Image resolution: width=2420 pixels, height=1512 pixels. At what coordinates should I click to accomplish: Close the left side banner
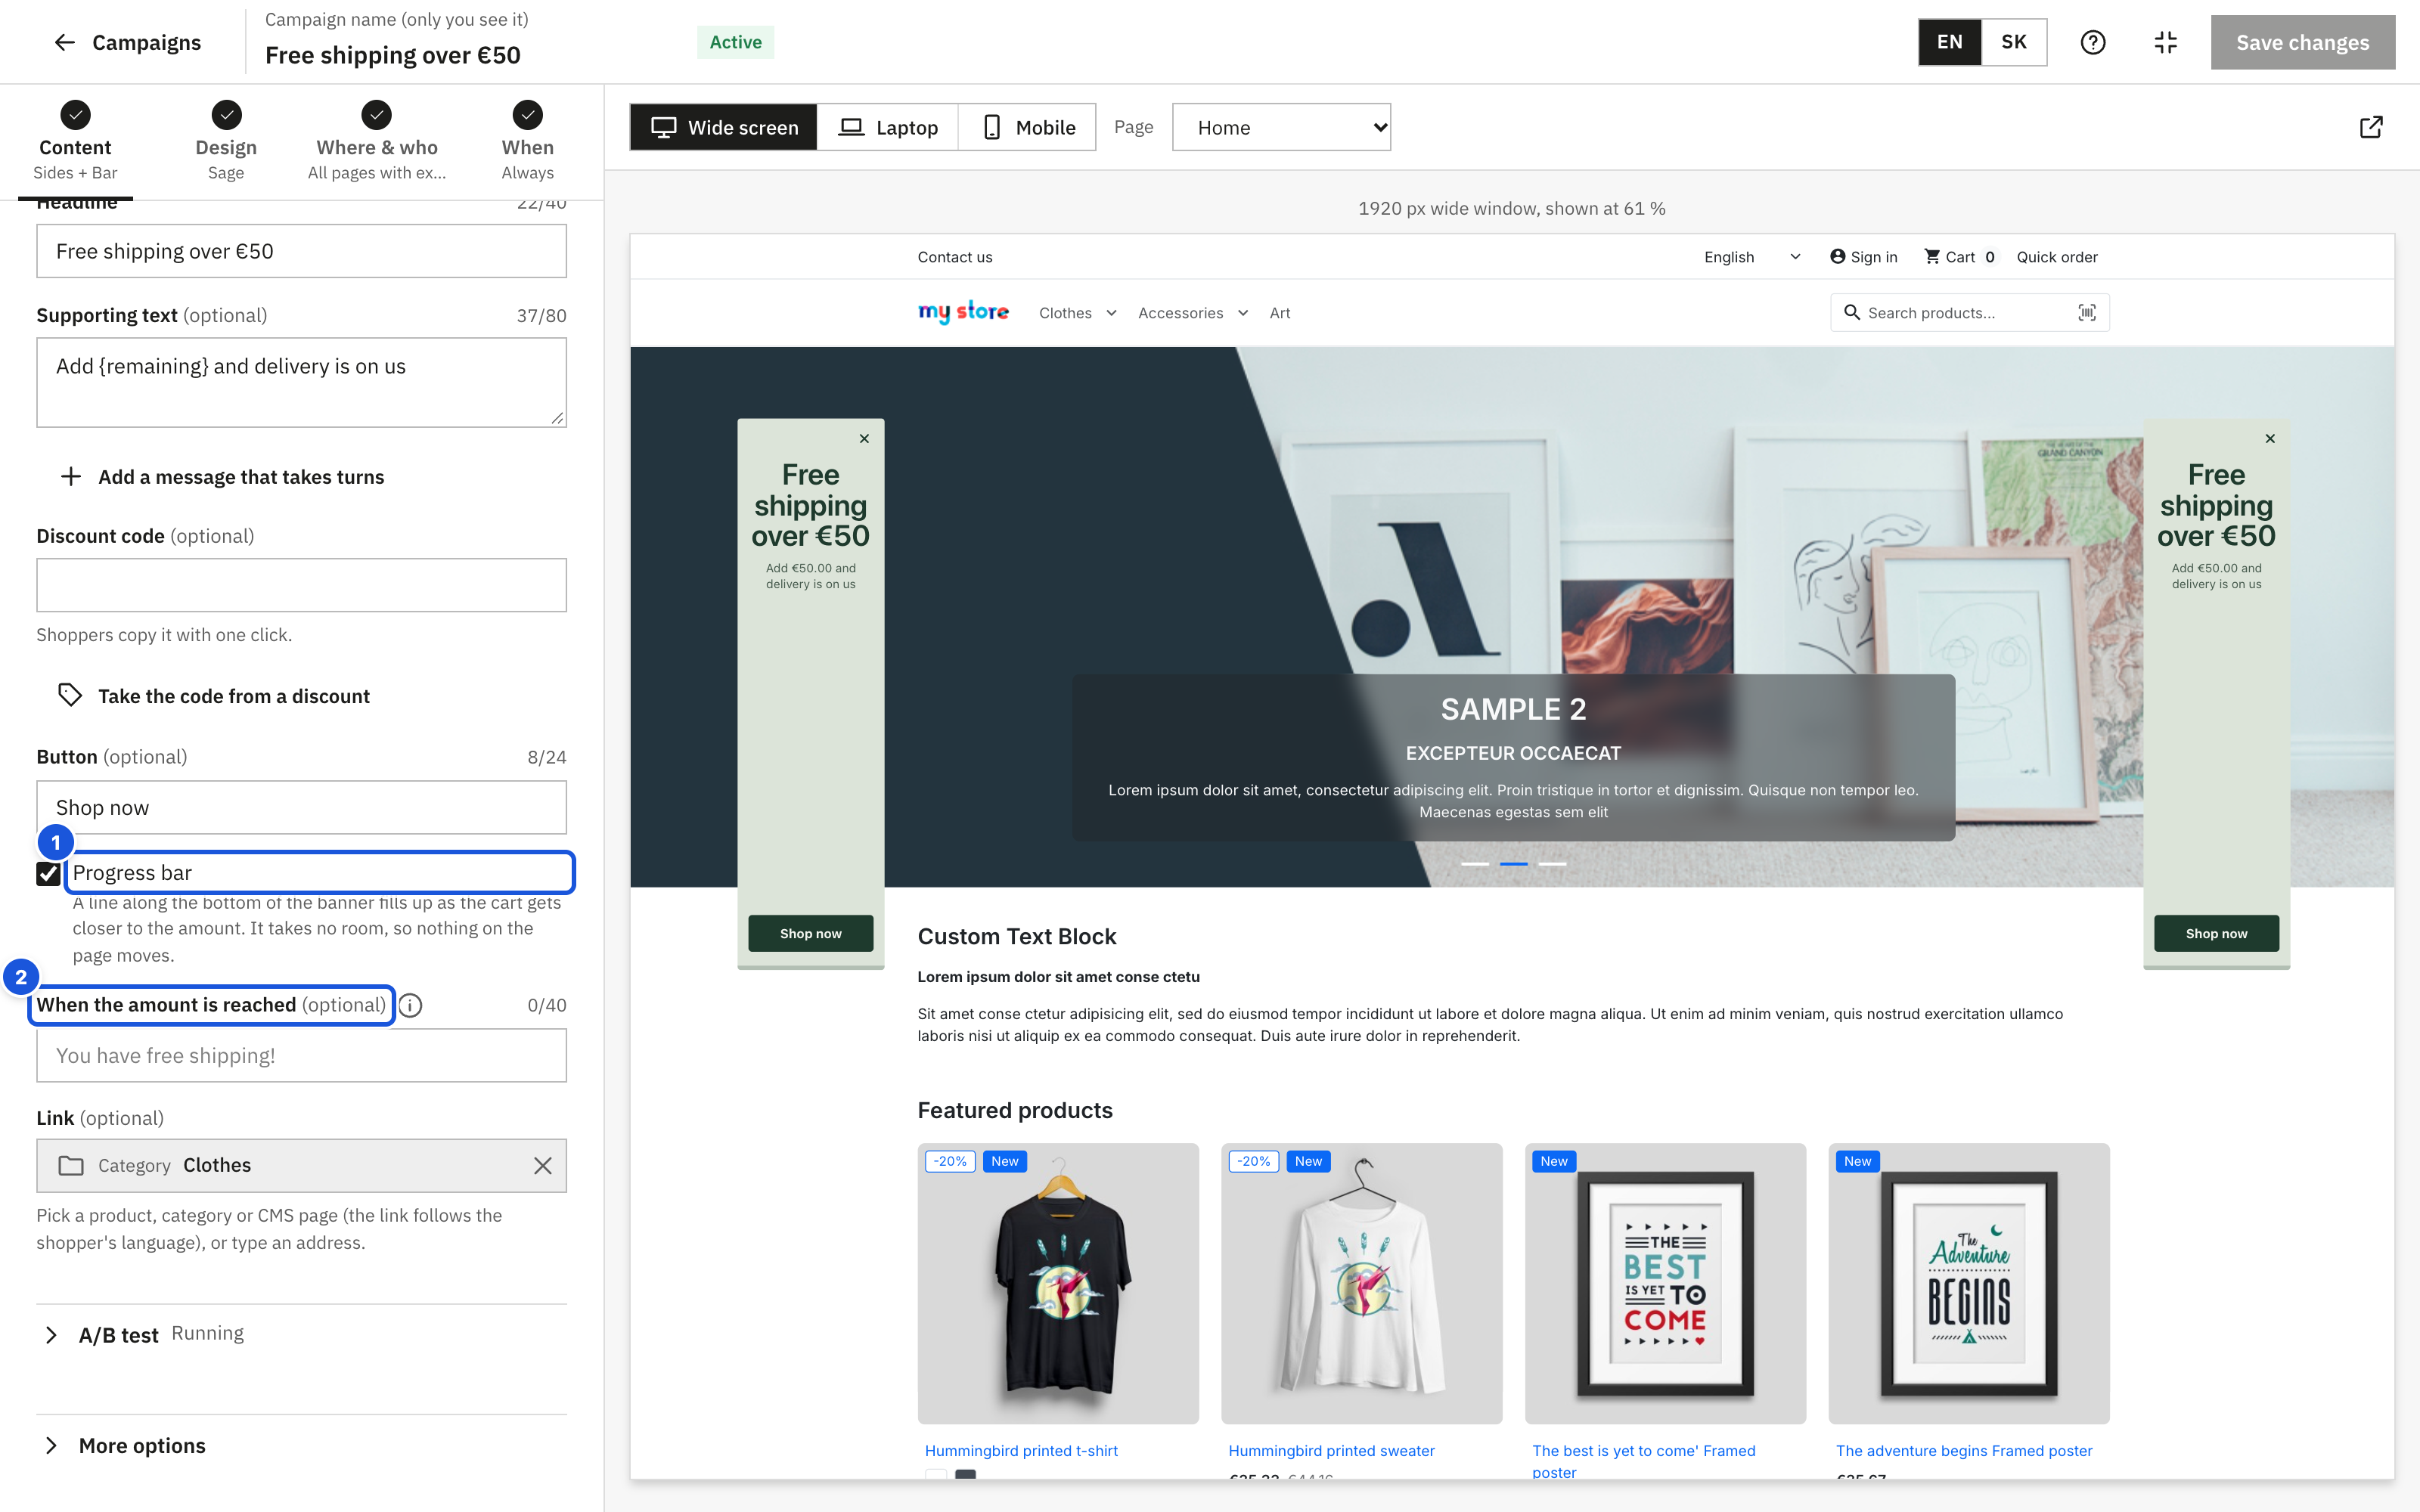click(864, 439)
